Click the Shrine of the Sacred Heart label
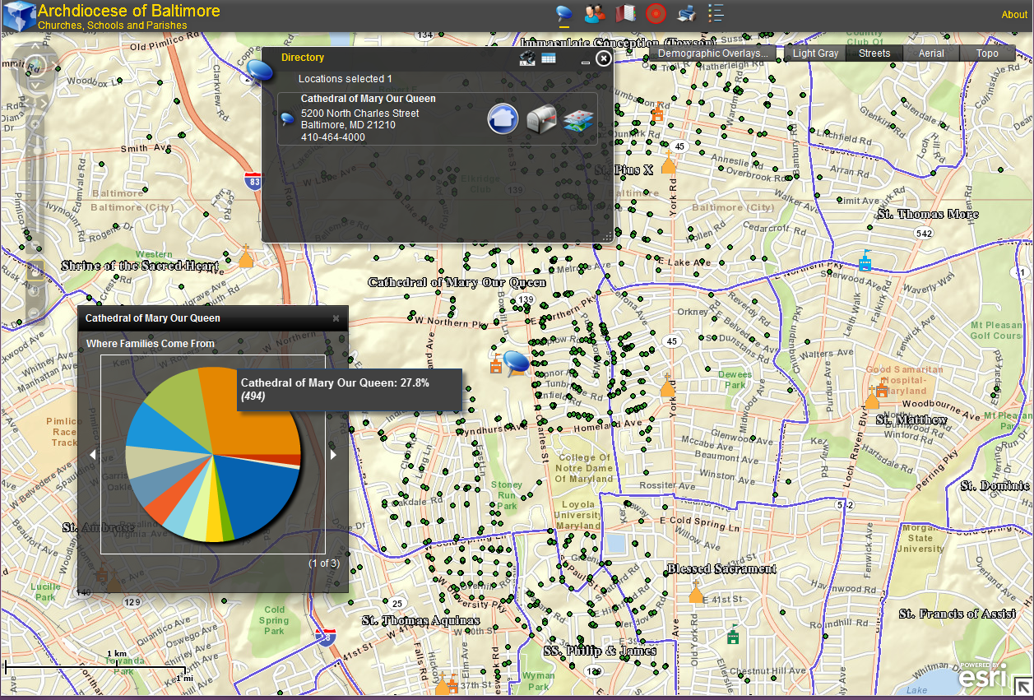Viewport: 1034px width, 700px height. 140,266
